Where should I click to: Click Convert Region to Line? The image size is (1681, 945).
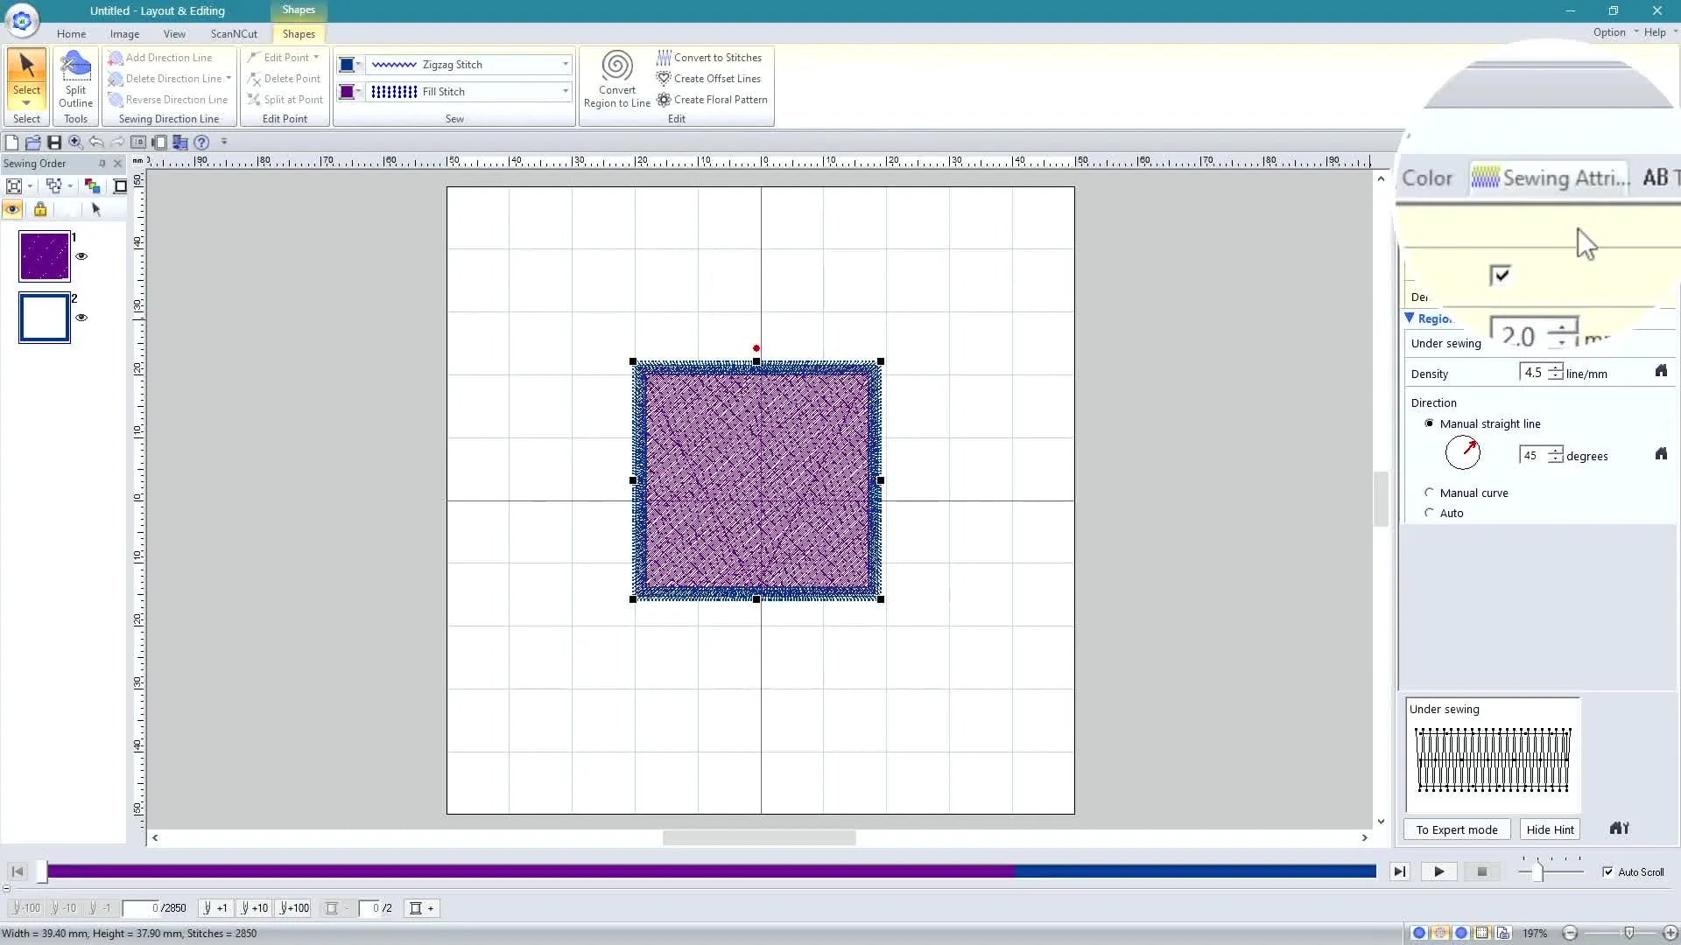(616, 80)
